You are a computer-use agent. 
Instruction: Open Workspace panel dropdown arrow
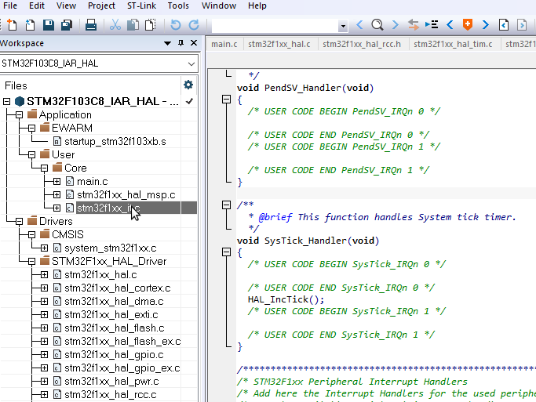click(167, 43)
